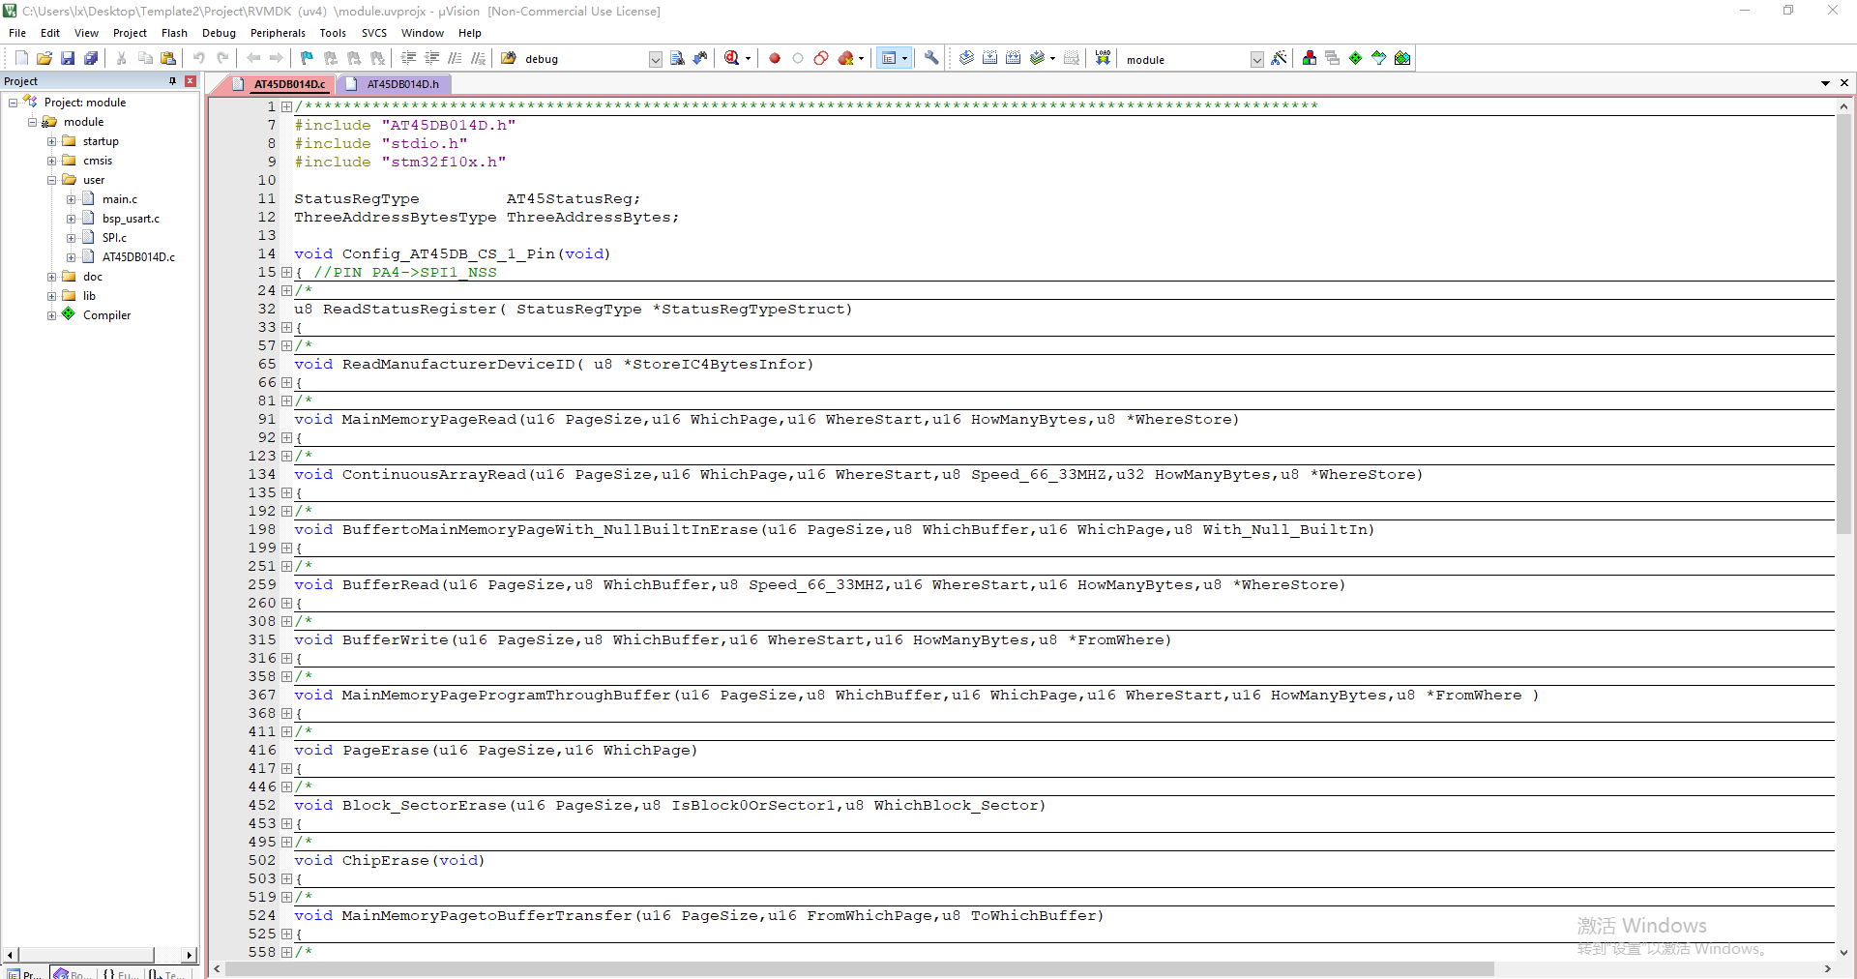Open Options for Target magic wand icon

[x=1279, y=58]
